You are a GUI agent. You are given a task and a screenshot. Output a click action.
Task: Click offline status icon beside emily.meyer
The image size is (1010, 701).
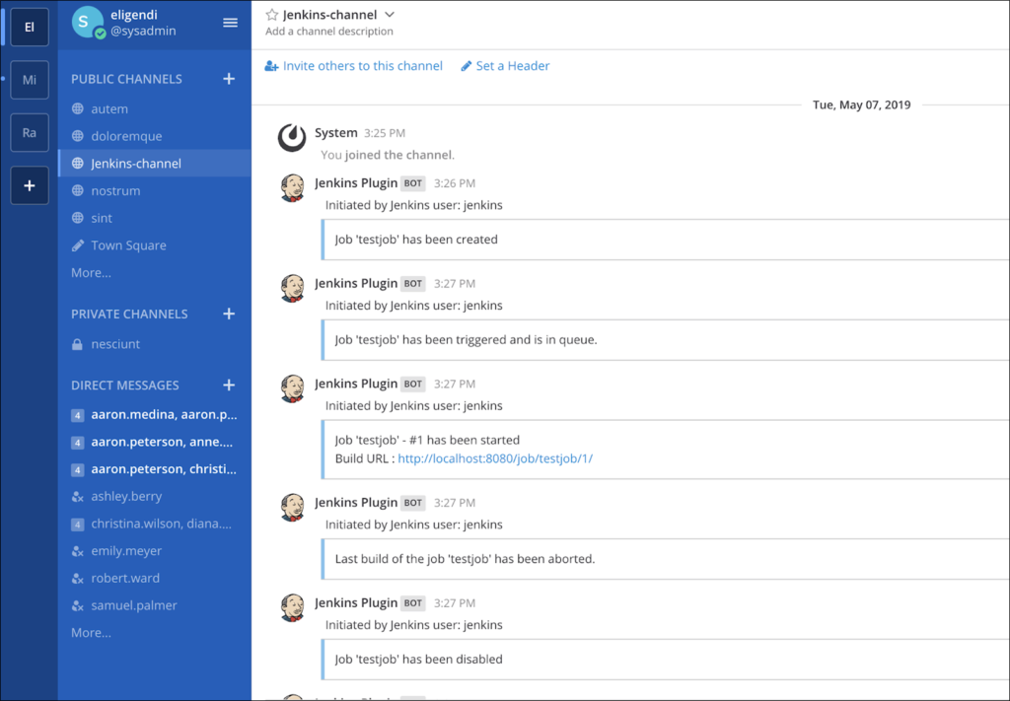tap(77, 551)
